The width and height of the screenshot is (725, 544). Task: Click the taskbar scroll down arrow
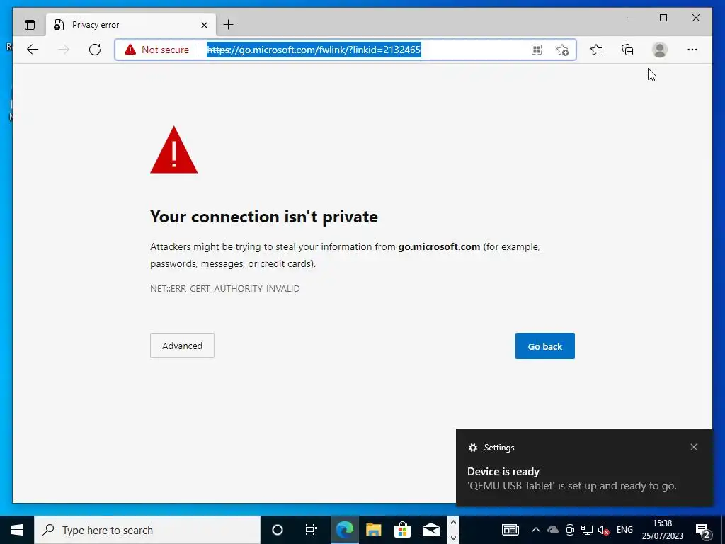[x=453, y=538]
